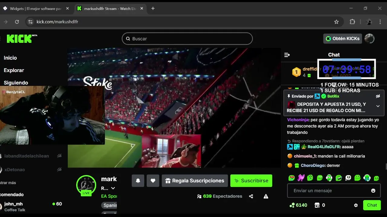Click the offline icon beside xDetonao

59,170
